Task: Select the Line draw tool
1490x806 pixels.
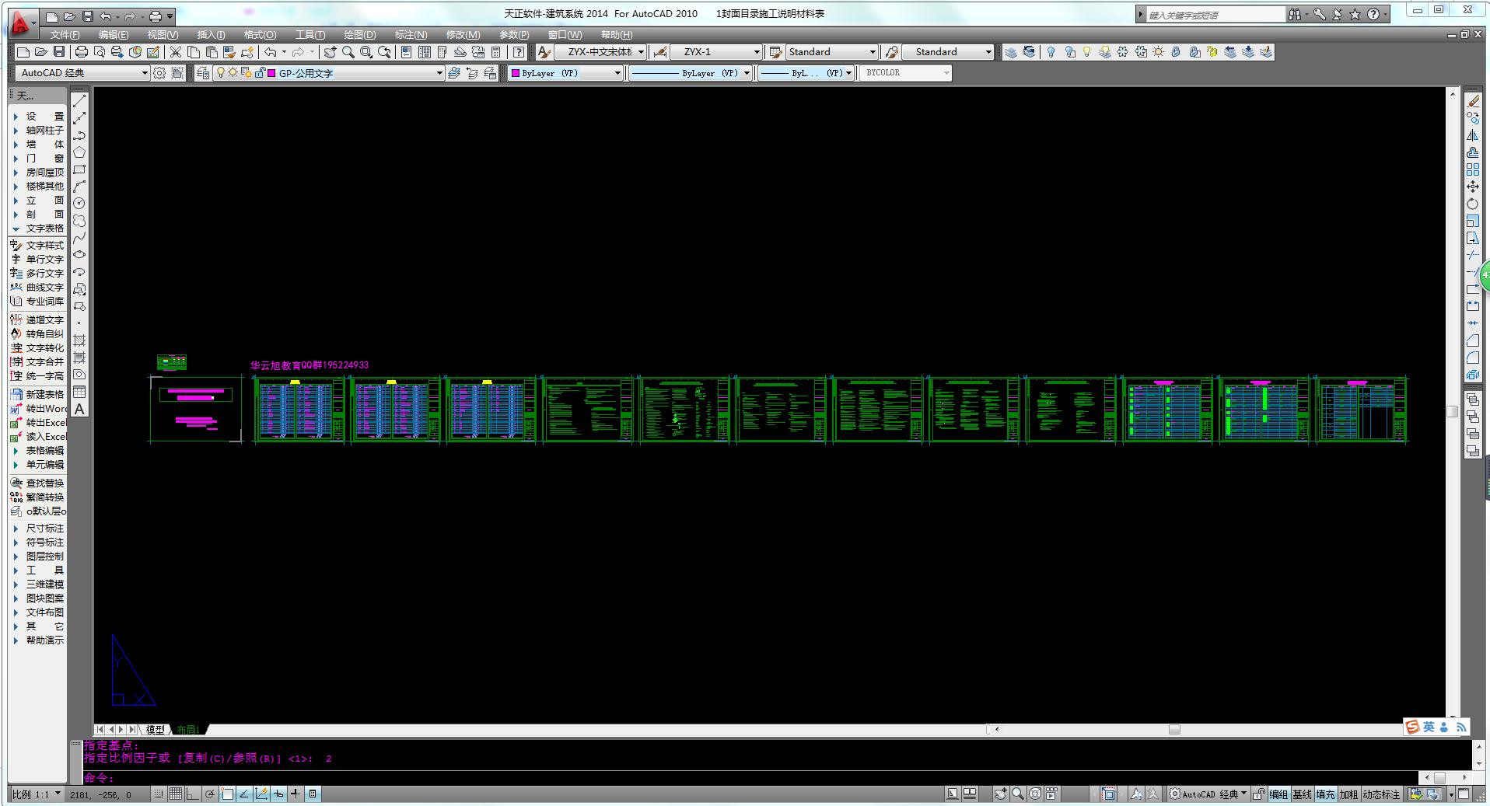Action: coord(79,101)
